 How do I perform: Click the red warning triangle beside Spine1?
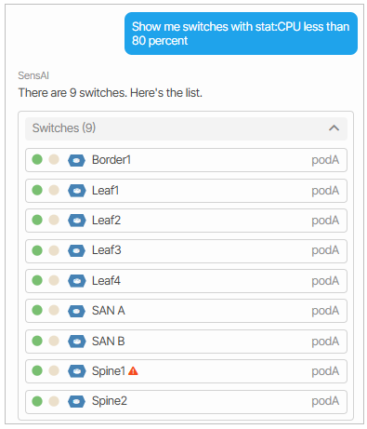pyautogui.click(x=133, y=371)
